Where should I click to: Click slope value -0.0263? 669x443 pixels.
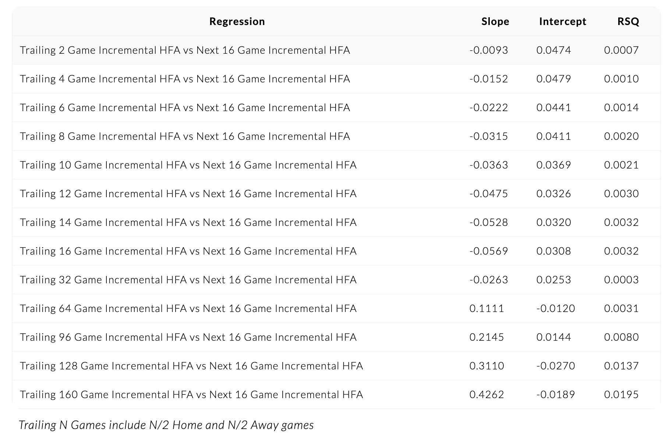coord(488,280)
